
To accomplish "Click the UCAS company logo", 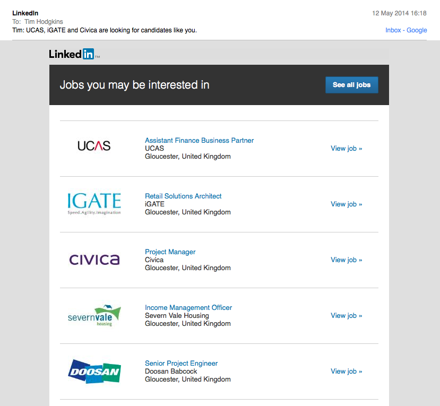I will click(94, 146).
